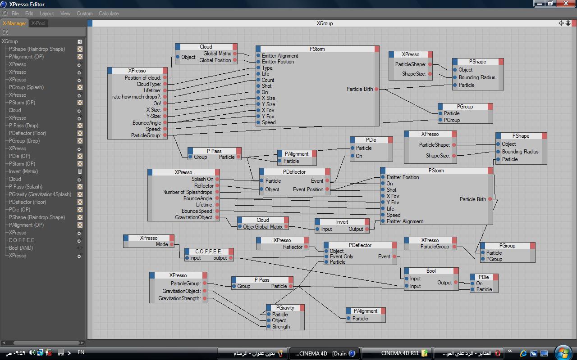
Task: Click the Internet Explorer quick launch icon
Action: [523, 353]
